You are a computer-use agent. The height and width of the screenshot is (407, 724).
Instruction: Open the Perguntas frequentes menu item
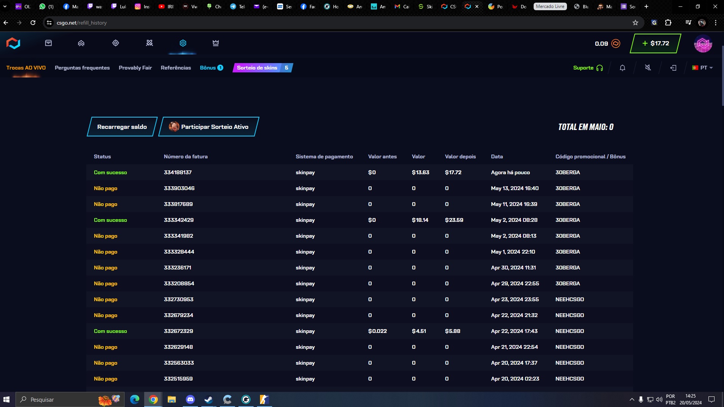click(x=82, y=68)
